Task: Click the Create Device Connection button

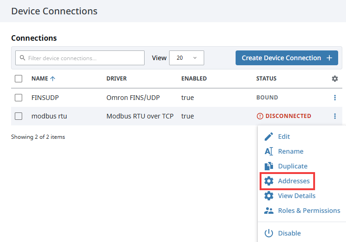Action: (x=287, y=58)
